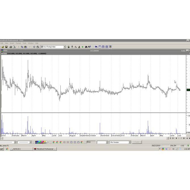The height and width of the screenshot is (190, 190).
Task: Pick the black color swatch
Action: point(36,142)
